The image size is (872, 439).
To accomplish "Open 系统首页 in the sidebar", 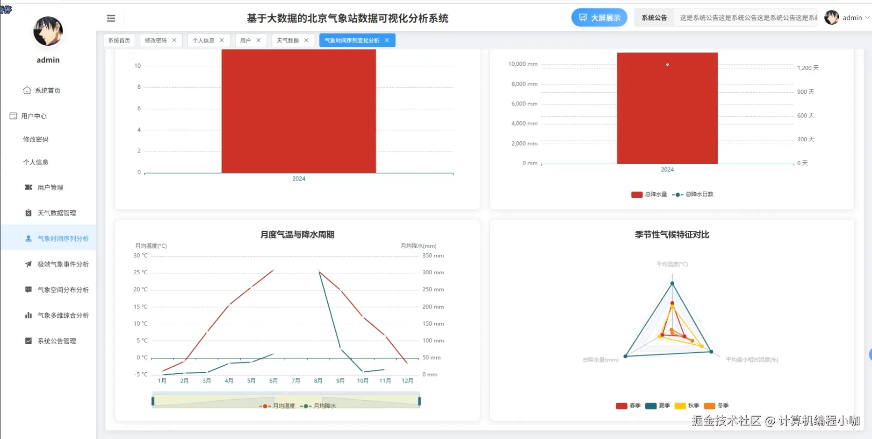I will coord(48,91).
